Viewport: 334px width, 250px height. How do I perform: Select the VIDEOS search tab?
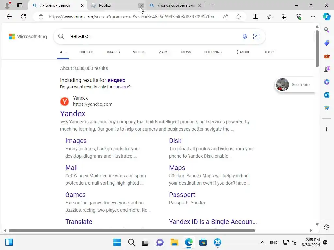tap(139, 52)
